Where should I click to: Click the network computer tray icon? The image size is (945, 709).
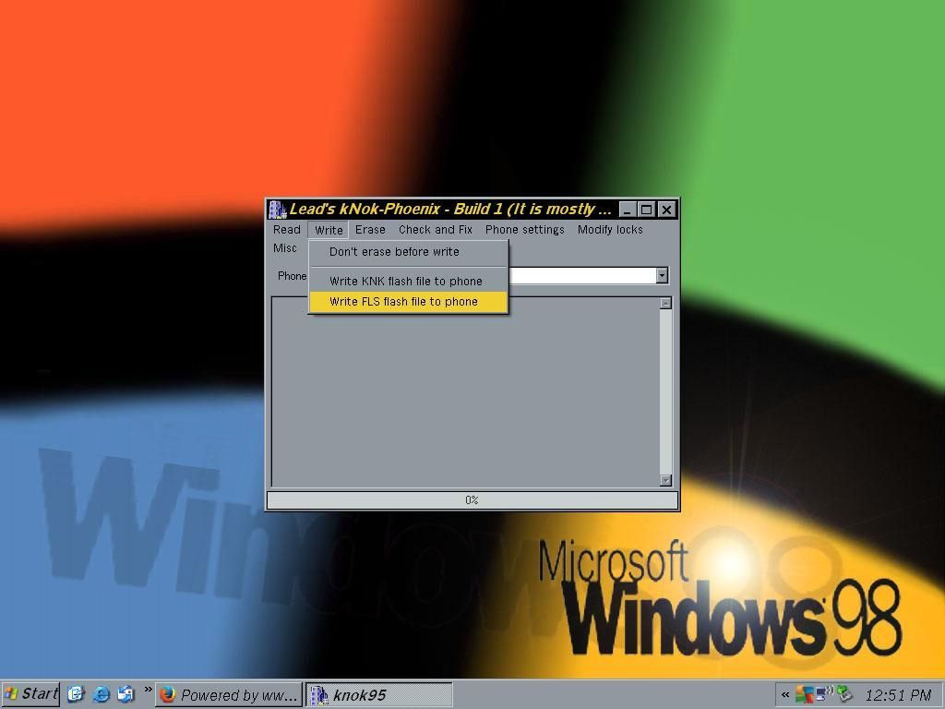pos(822,694)
